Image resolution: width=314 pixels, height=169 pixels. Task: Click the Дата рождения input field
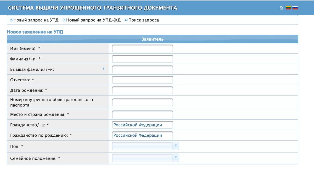[142, 90]
